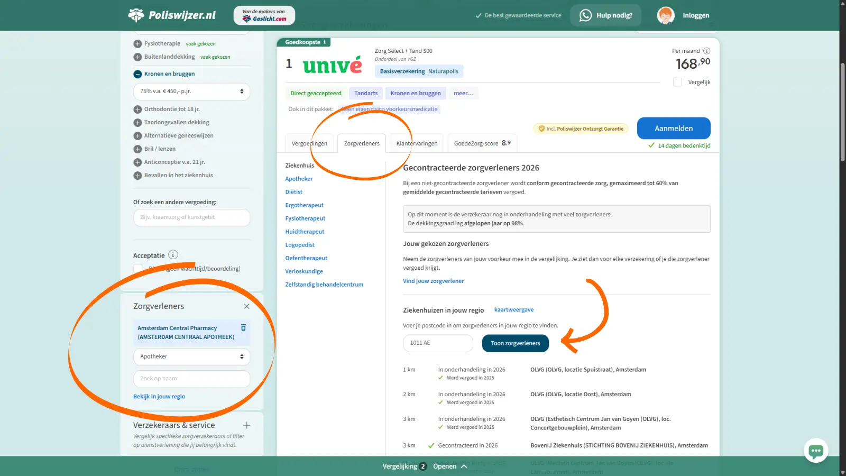The image size is (846, 476).
Task: Expand Alternatieve geneeswijzen plus icon
Action: click(137, 136)
